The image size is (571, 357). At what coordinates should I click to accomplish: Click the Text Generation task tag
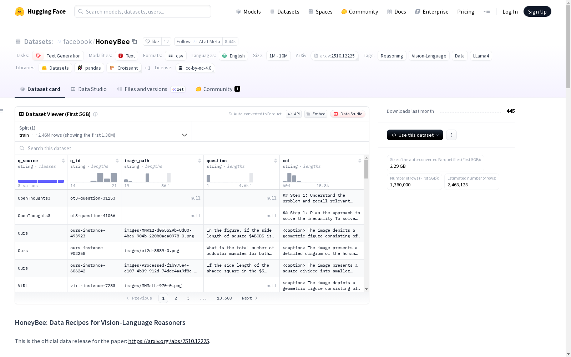[58, 56]
